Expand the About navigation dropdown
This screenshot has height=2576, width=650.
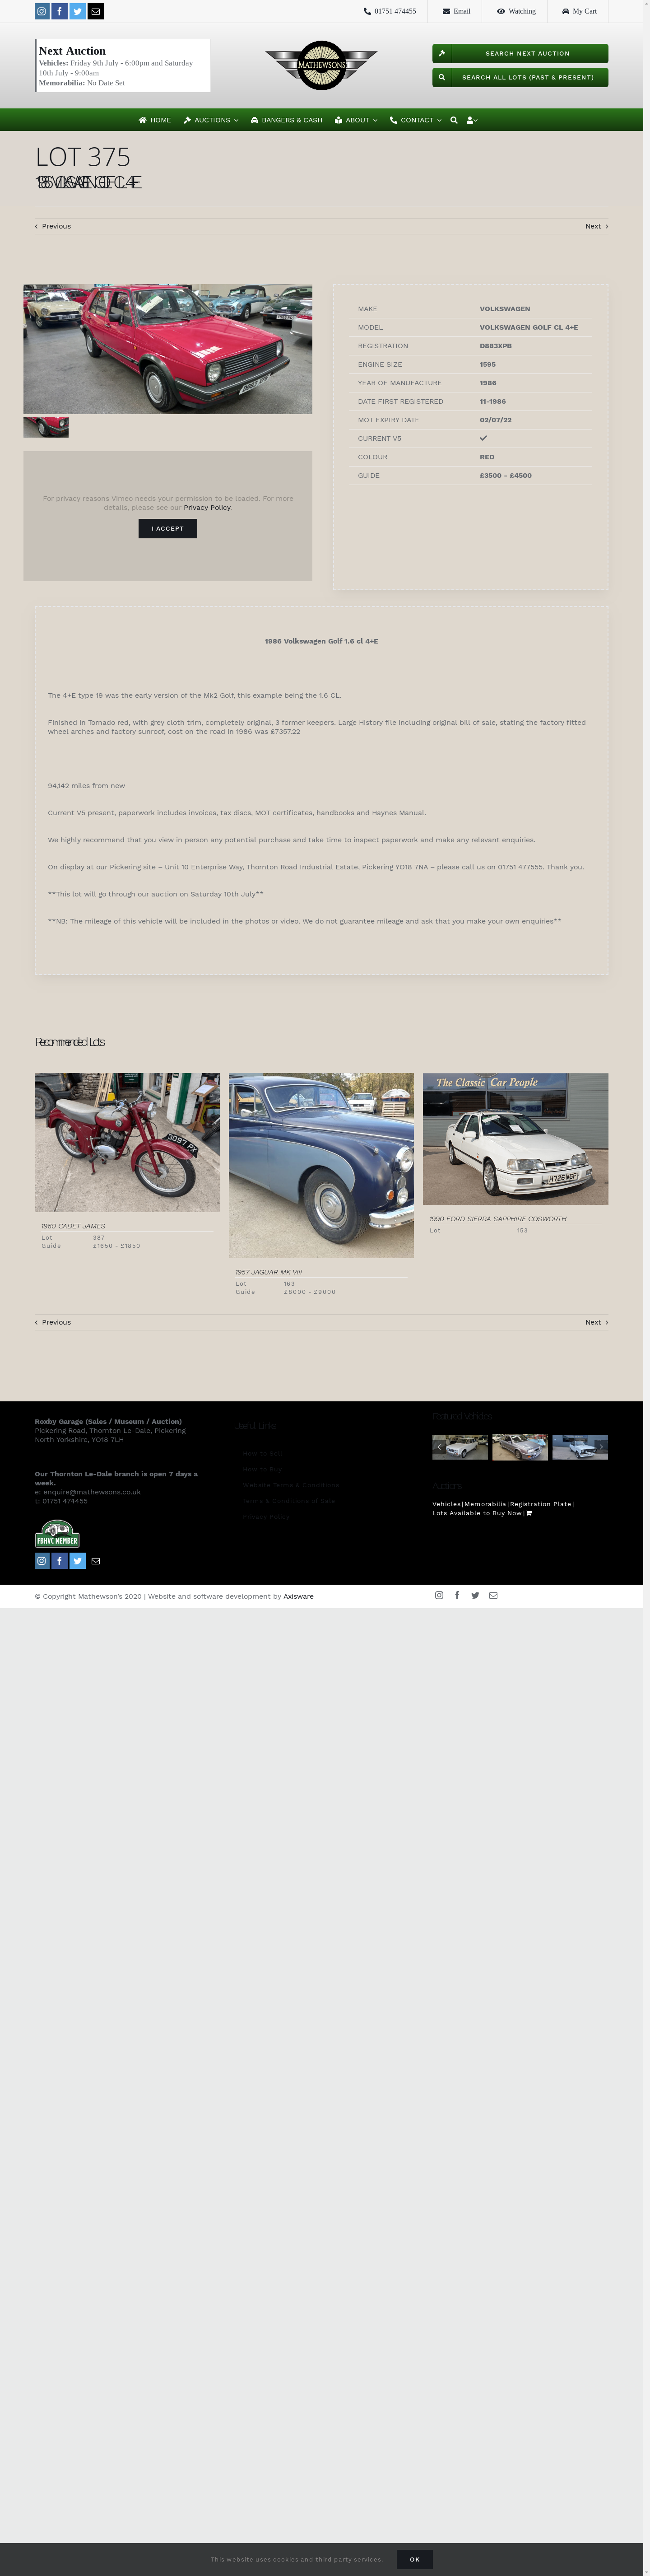point(356,120)
